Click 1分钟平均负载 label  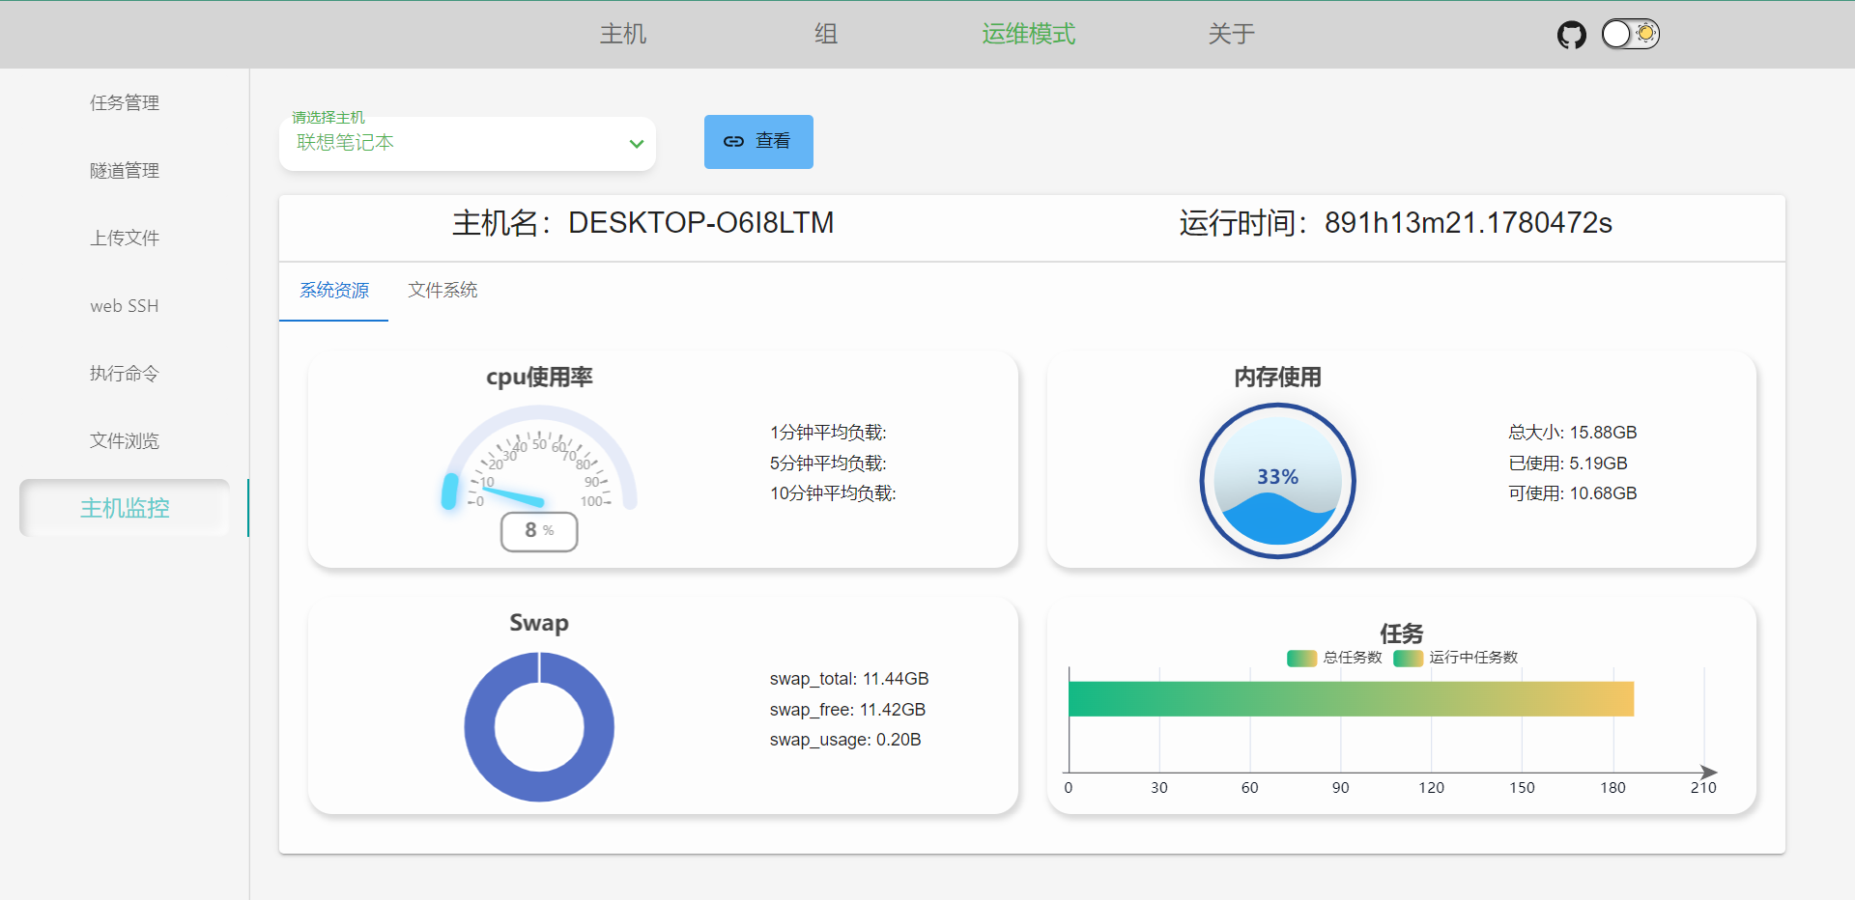pos(828,433)
